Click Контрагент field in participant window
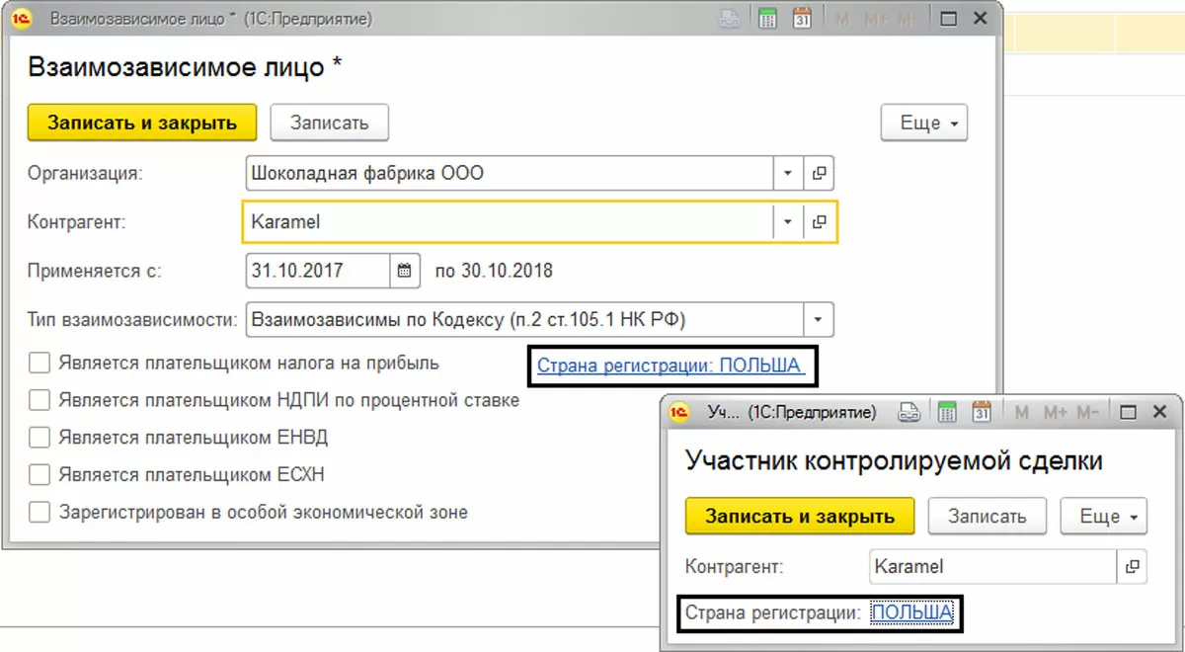1185x652 pixels. 994,567
